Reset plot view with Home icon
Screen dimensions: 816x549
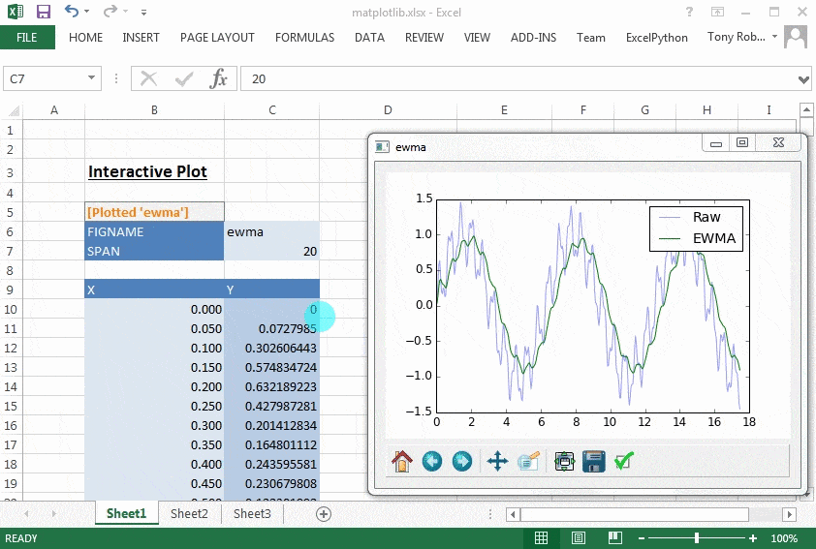click(402, 461)
